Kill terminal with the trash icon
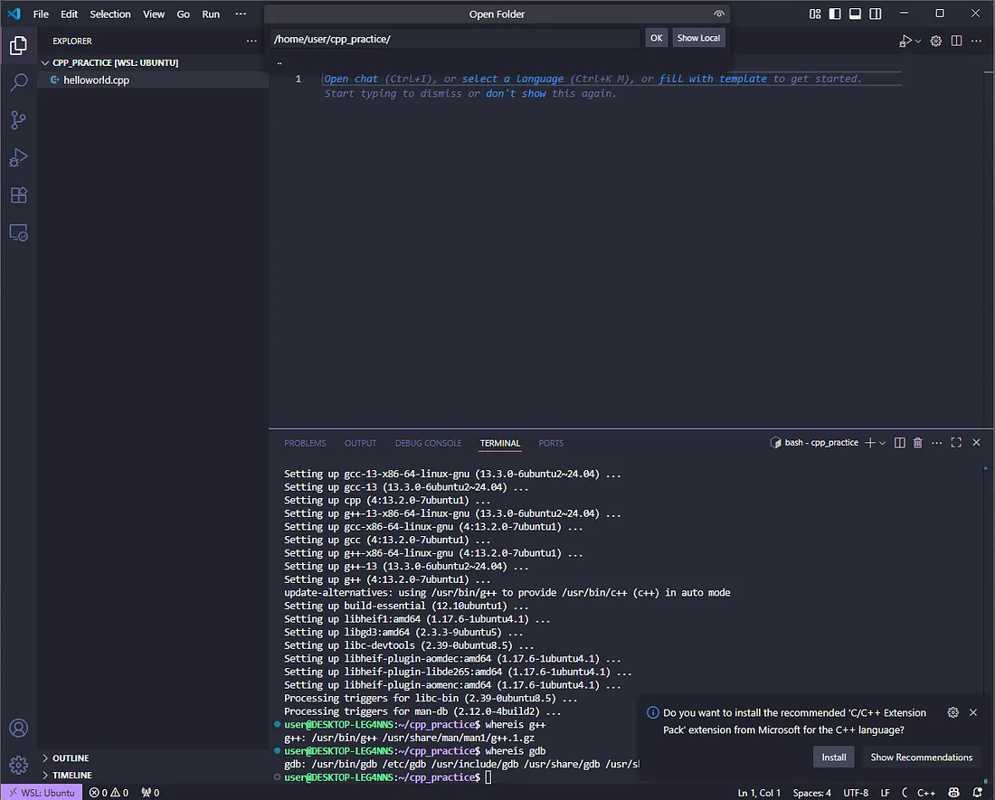The height and width of the screenshot is (800, 995). pyautogui.click(x=917, y=442)
